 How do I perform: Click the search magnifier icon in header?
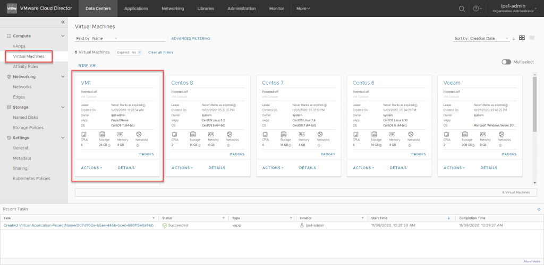click(462, 8)
